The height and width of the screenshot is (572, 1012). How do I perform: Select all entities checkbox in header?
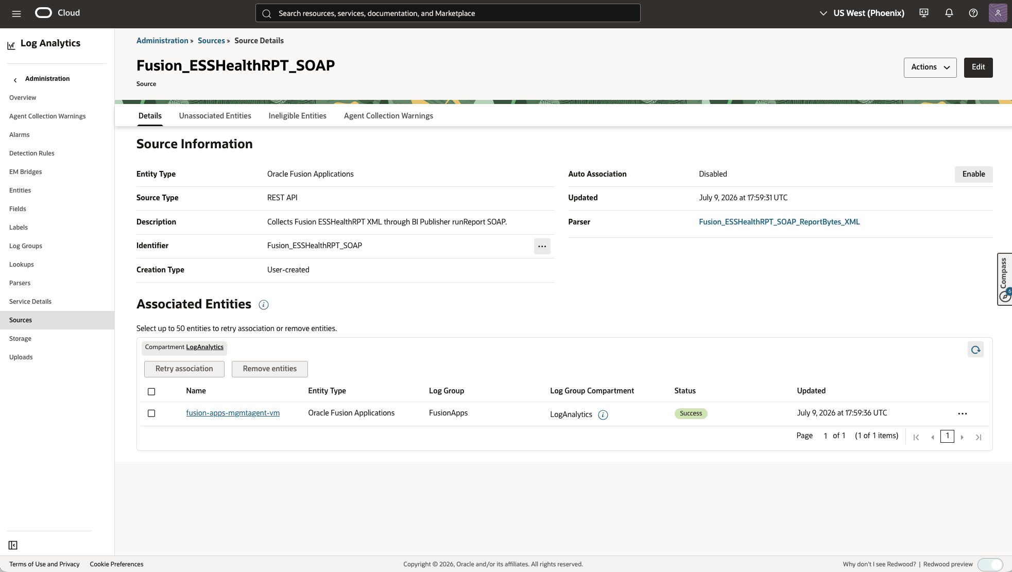click(151, 392)
